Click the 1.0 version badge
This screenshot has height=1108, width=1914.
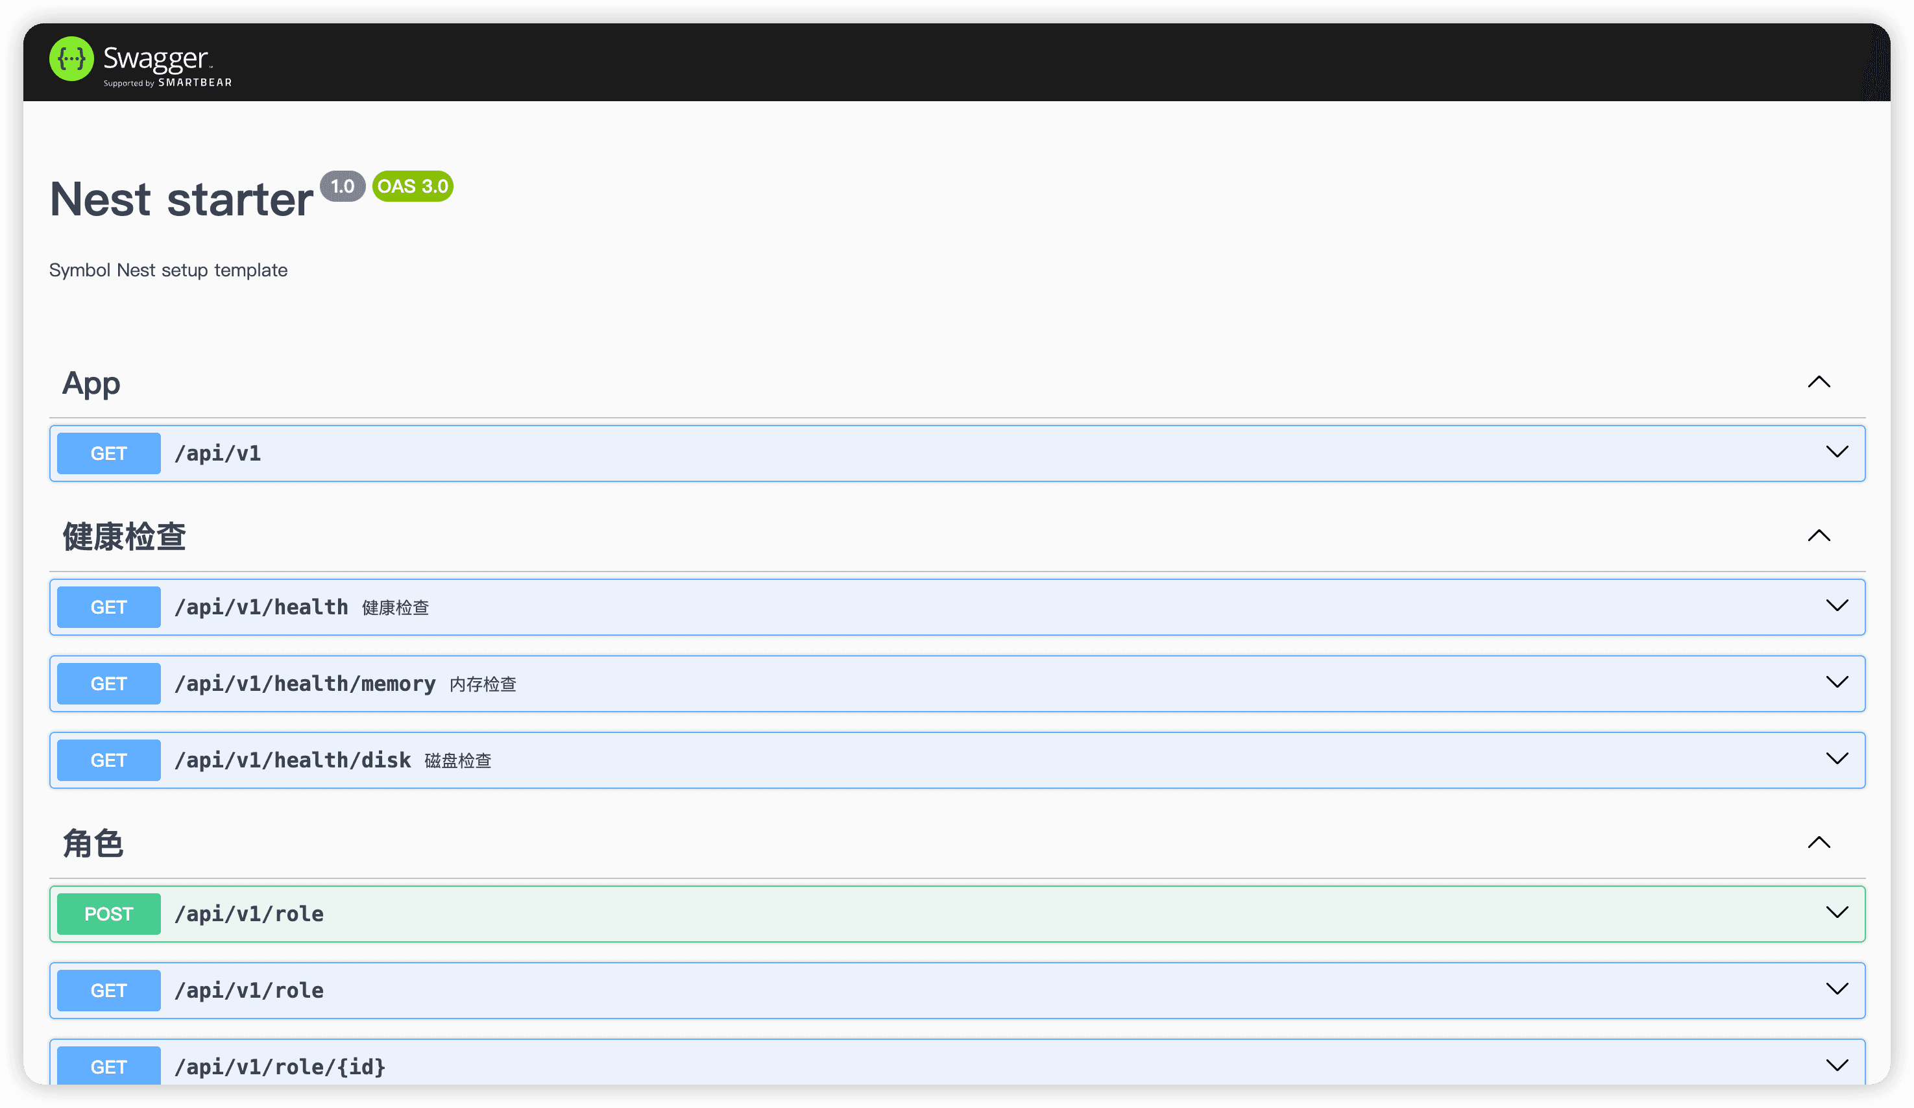click(343, 186)
